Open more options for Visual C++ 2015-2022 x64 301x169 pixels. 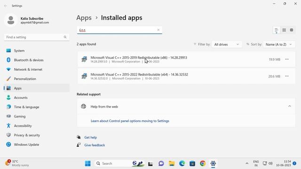pos(287,76)
